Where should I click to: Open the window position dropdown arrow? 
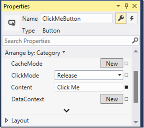click(118, 6)
